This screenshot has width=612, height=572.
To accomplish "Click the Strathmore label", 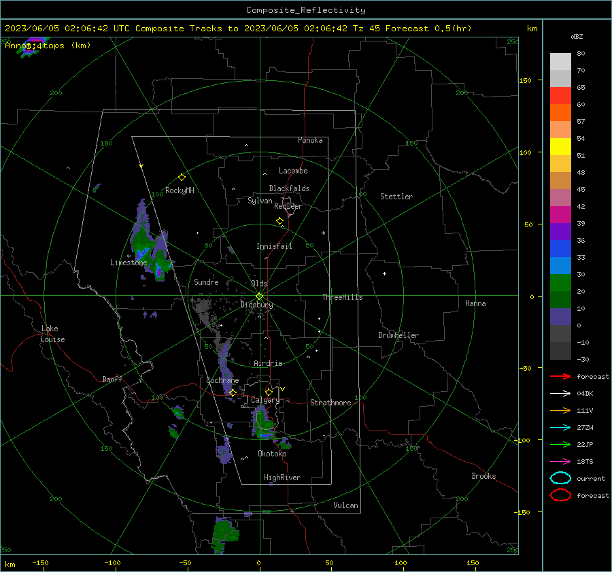I will pyautogui.click(x=330, y=403).
